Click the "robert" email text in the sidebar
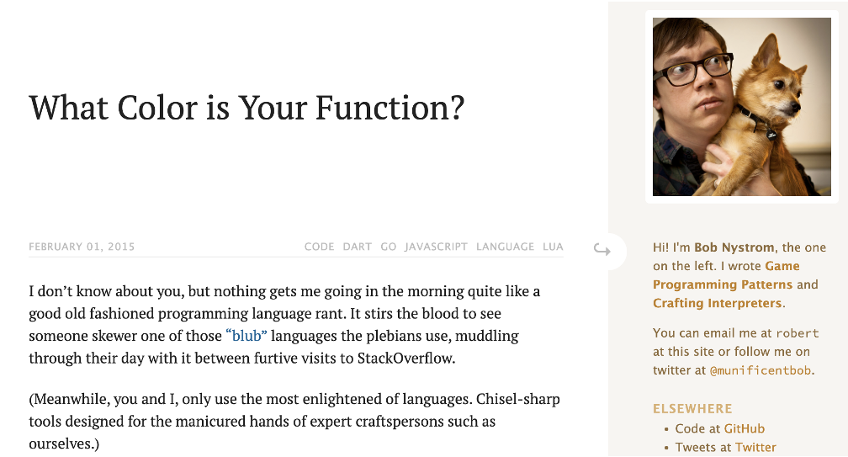 click(798, 333)
